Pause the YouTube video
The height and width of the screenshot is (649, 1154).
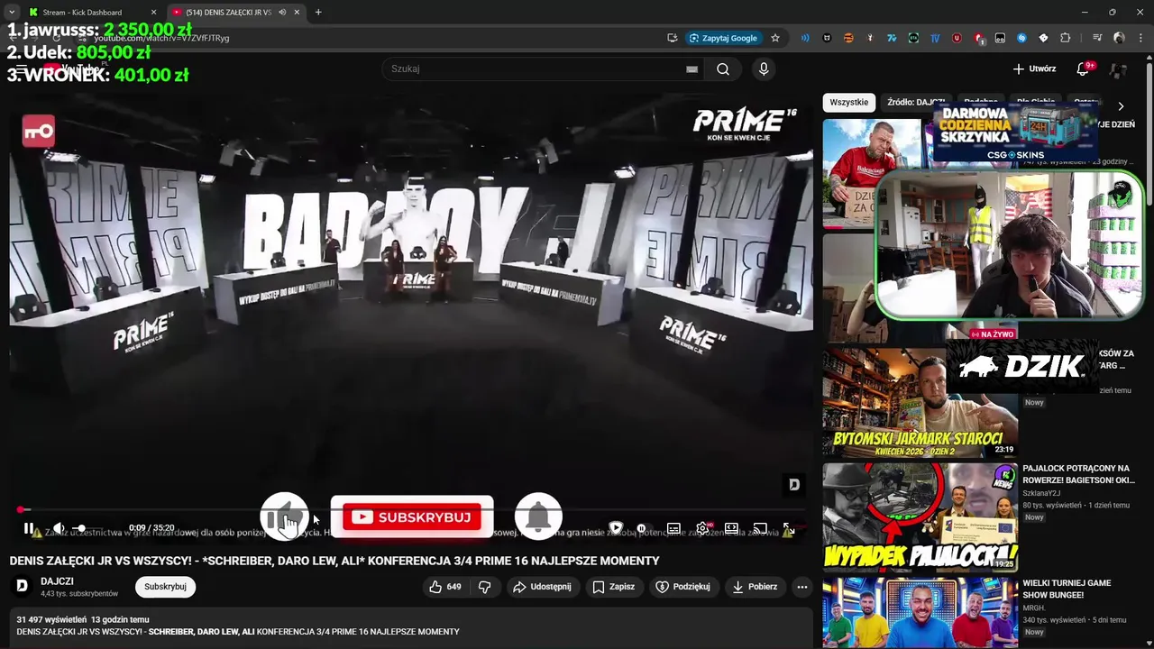[29, 528]
